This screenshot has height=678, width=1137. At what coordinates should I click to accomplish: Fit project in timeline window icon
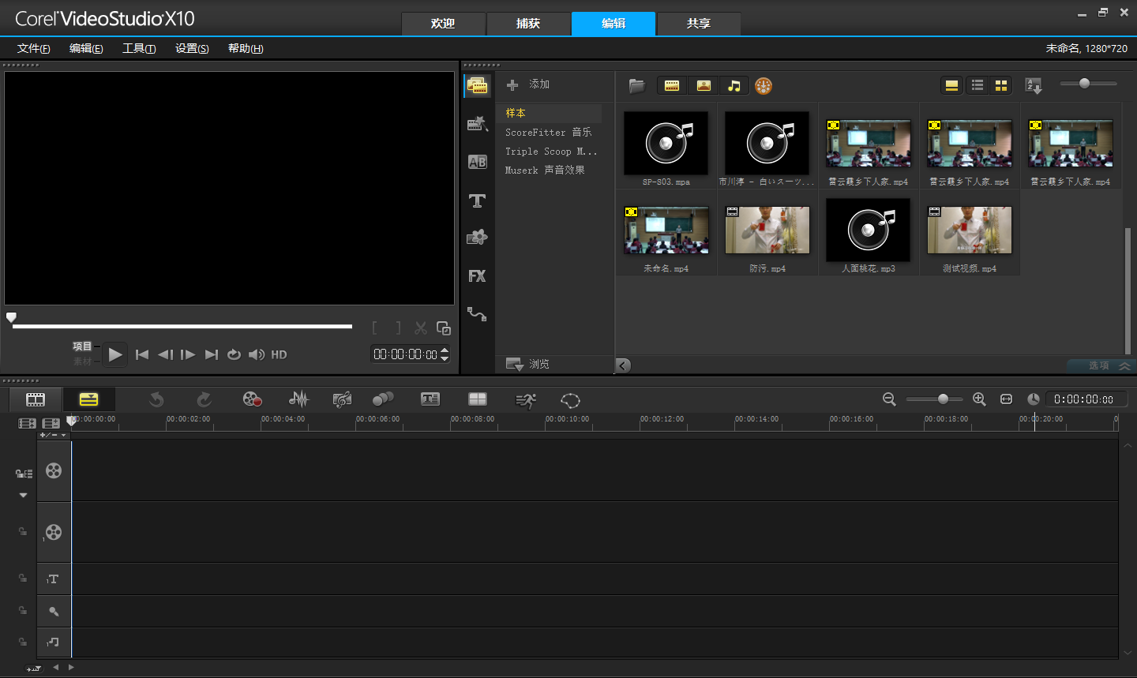point(1006,399)
